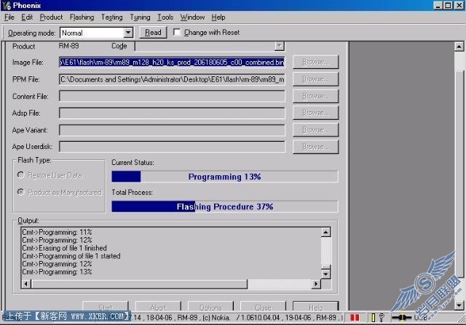Click Output vertical scrollbar thumb

click(x=326, y=267)
